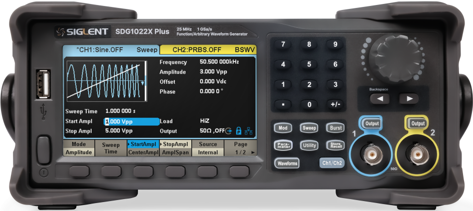Click the LAN network status icon
473x211 pixels.
click(248, 131)
